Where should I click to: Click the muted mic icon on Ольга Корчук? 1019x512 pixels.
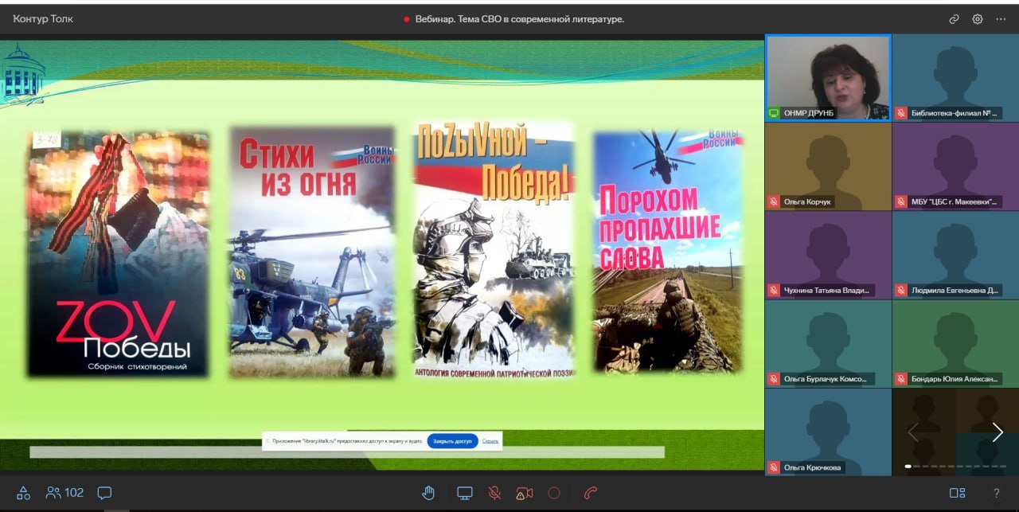(x=773, y=201)
